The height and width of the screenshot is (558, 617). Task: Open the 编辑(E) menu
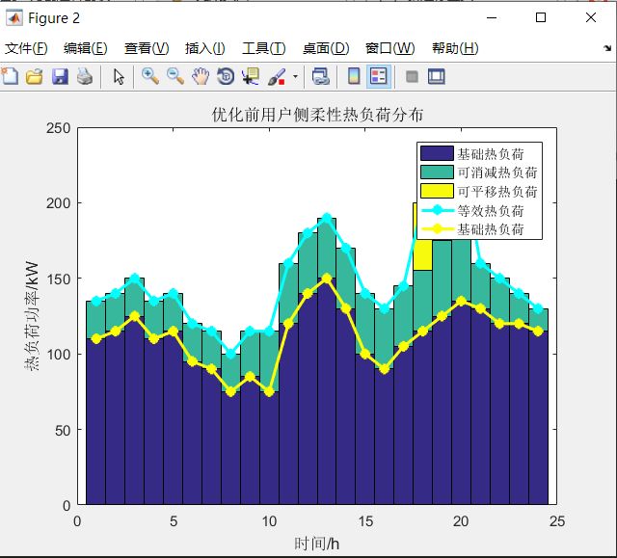86,48
